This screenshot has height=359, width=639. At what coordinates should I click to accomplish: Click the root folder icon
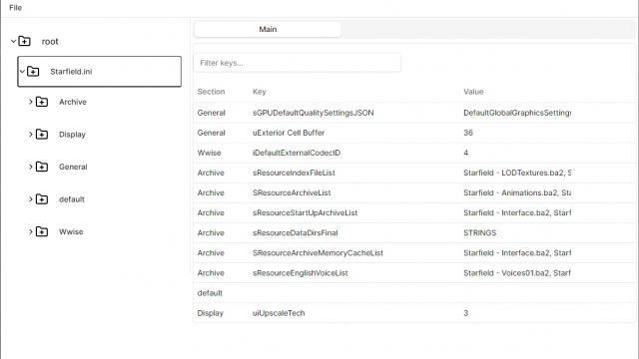click(x=24, y=41)
